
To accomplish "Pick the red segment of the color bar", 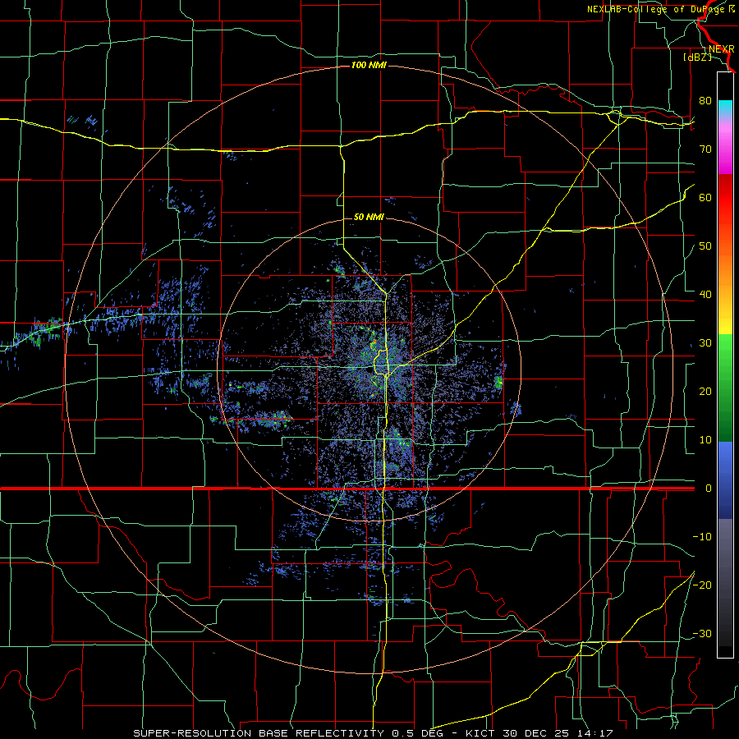I will (725, 198).
